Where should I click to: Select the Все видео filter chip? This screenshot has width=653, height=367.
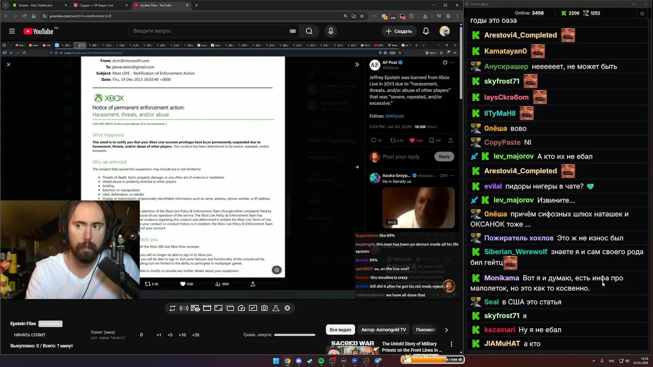(x=340, y=330)
